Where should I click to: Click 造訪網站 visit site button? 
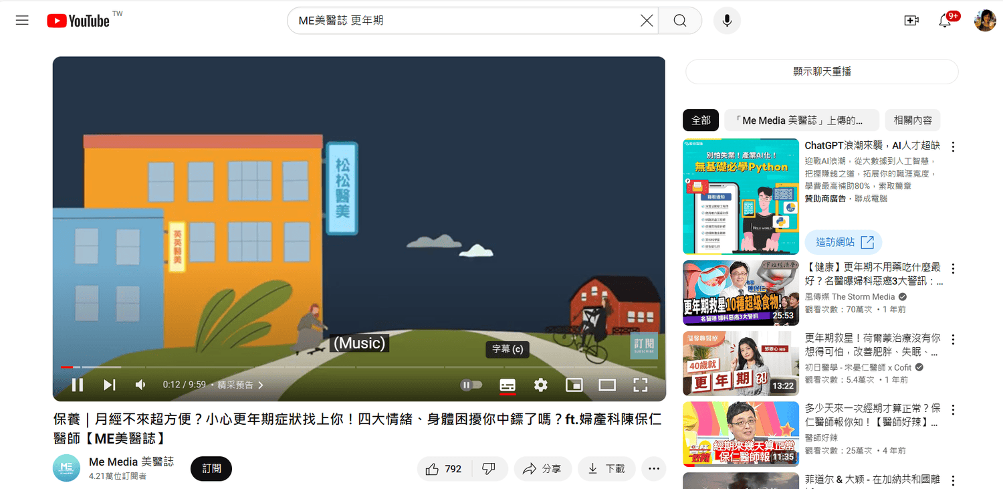pos(844,242)
